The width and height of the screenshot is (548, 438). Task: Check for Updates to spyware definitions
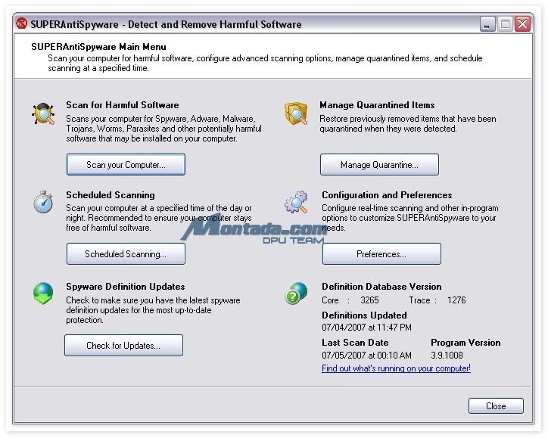[x=123, y=346]
